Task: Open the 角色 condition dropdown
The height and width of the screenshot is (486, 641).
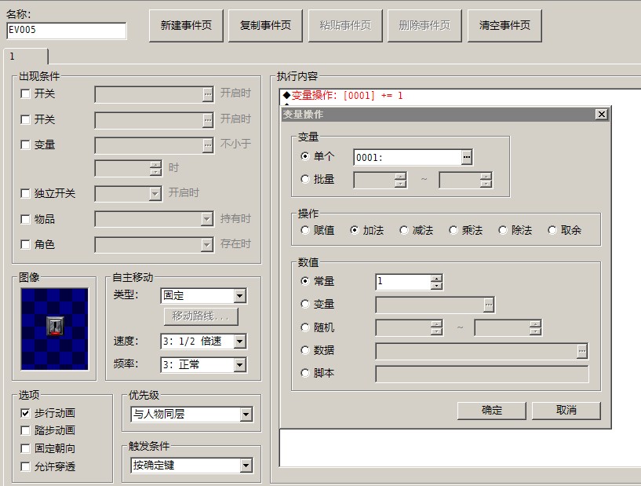Action: coord(207,245)
